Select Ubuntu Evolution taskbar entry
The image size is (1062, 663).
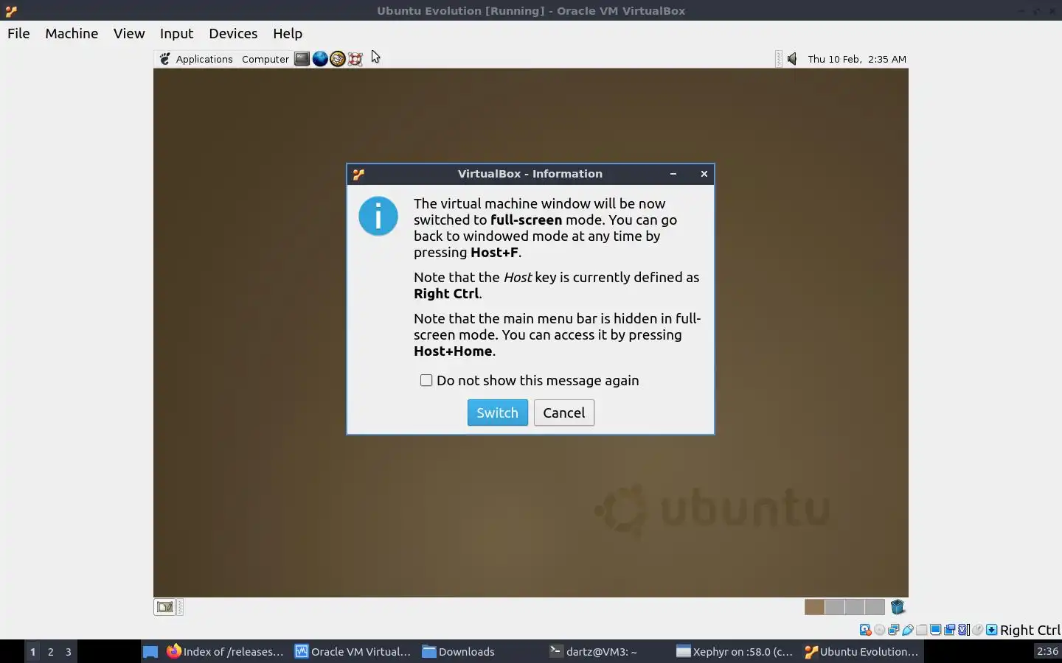point(861,651)
